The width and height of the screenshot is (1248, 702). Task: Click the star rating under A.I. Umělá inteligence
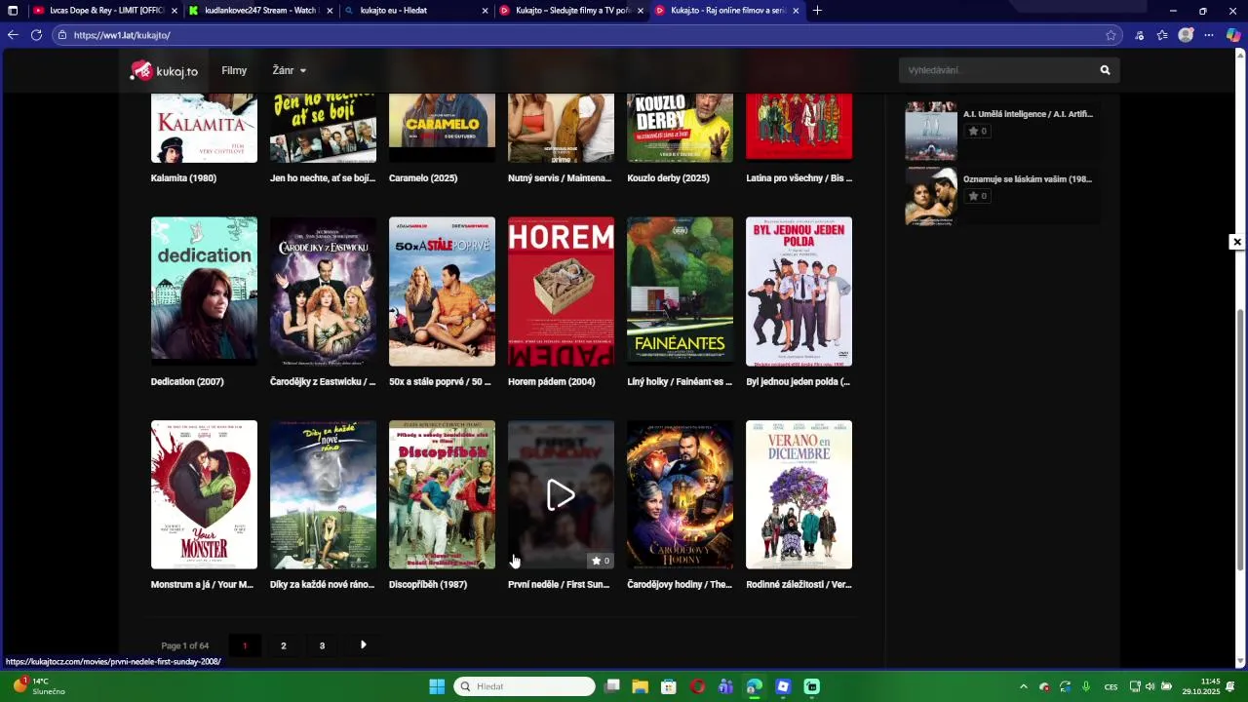click(x=977, y=131)
